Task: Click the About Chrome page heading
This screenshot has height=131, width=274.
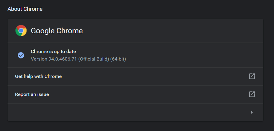Action: [25, 9]
